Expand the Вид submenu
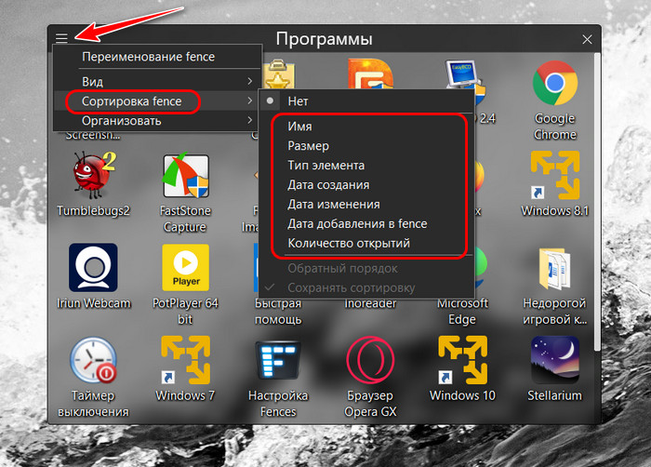Image resolution: width=651 pixels, height=467 pixels. [x=158, y=82]
